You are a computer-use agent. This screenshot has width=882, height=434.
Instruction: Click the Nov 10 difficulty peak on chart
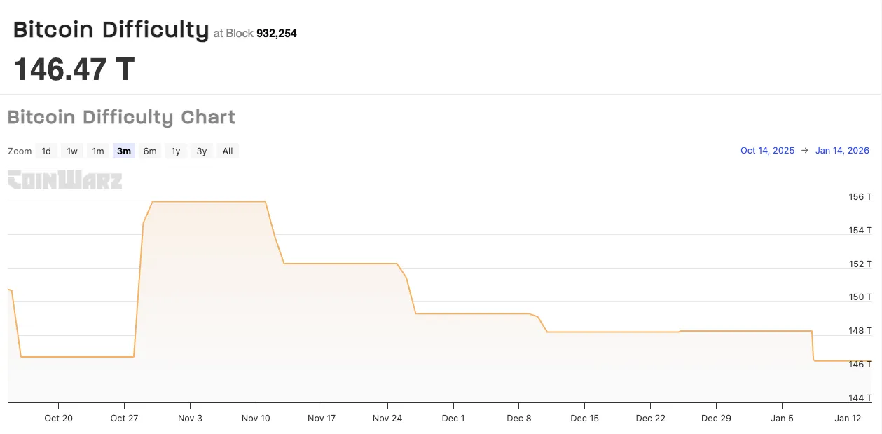(256, 201)
